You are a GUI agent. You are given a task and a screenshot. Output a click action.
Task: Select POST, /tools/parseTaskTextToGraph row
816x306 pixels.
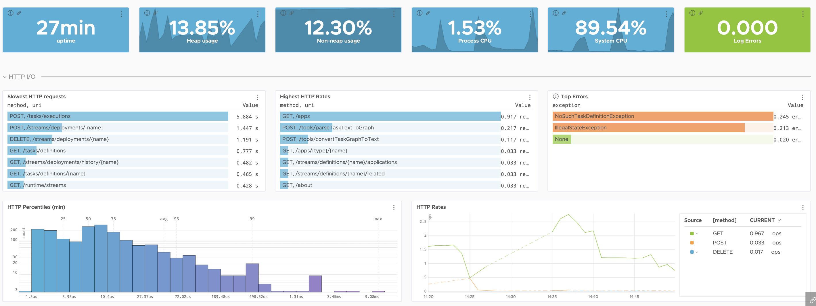[x=406, y=128]
